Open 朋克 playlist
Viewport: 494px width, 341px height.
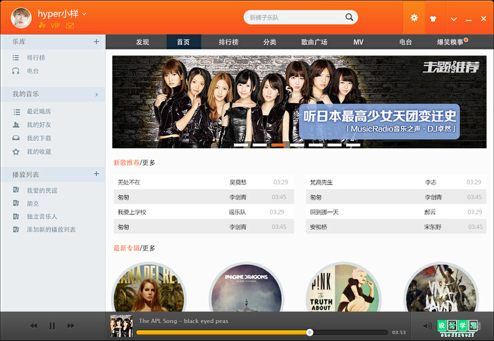32,204
